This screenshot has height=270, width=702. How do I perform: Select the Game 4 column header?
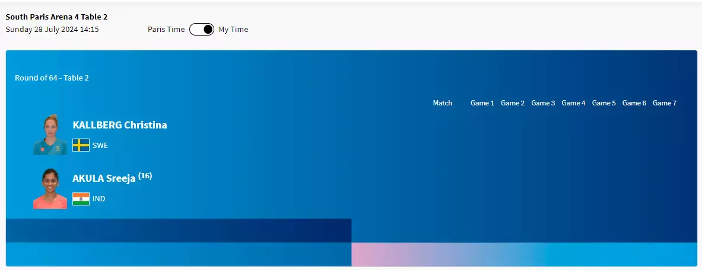[x=573, y=103]
